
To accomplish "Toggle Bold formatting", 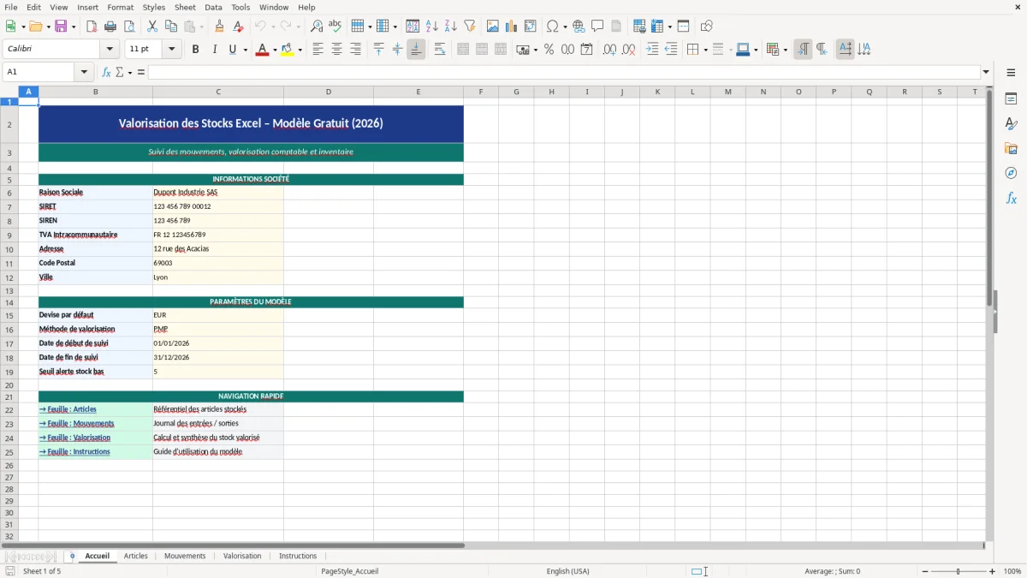I will click(196, 50).
